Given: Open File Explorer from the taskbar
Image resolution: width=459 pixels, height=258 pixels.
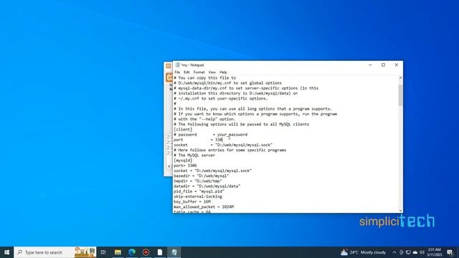Looking at the screenshot, I should pyautogui.click(x=118, y=252).
